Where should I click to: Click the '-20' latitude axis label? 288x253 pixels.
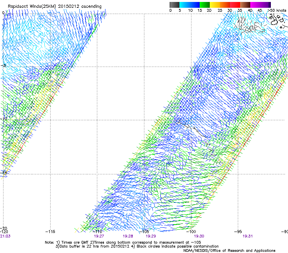4,228
